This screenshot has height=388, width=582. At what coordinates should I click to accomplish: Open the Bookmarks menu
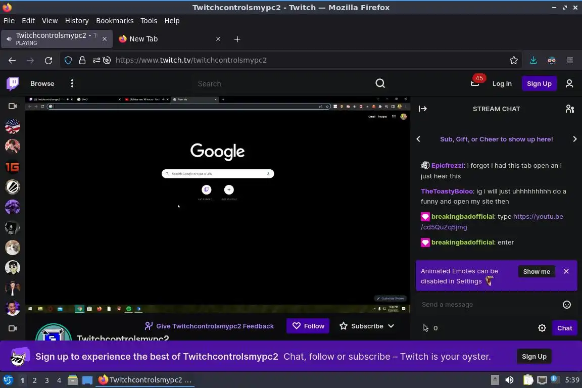coord(115,21)
